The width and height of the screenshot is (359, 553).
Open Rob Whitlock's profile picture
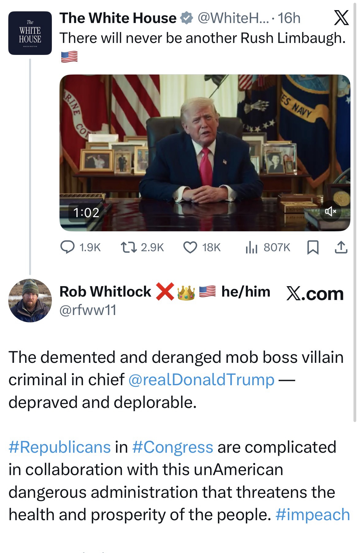pyautogui.click(x=30, y=300)
